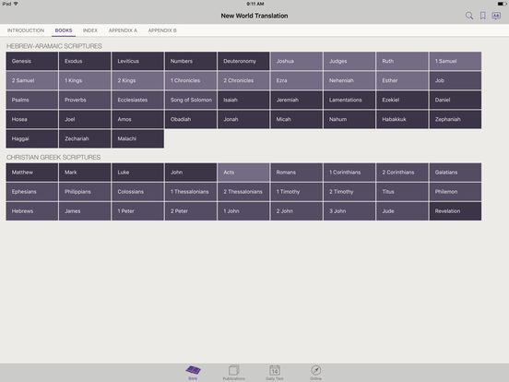The image size is (509, 382).
Task: Open Psalms
Action: coord(31,100)
